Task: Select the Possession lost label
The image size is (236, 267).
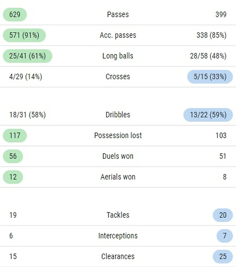Action: point(118,135)
